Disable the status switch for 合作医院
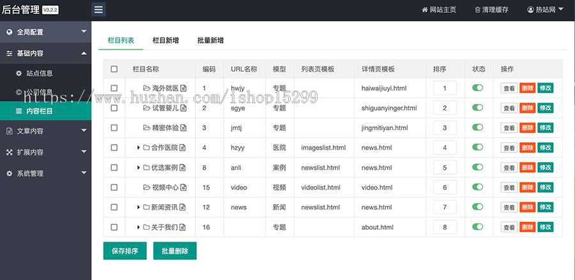575x280 pixels. click(x=477, y=147)
